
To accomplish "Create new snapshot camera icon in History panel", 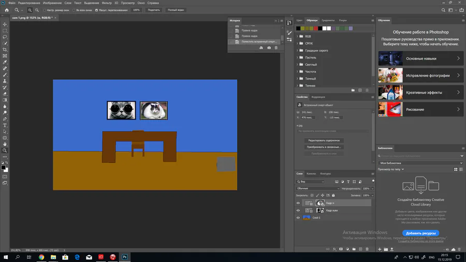I will pyautogui.click(x=269, y=48).
